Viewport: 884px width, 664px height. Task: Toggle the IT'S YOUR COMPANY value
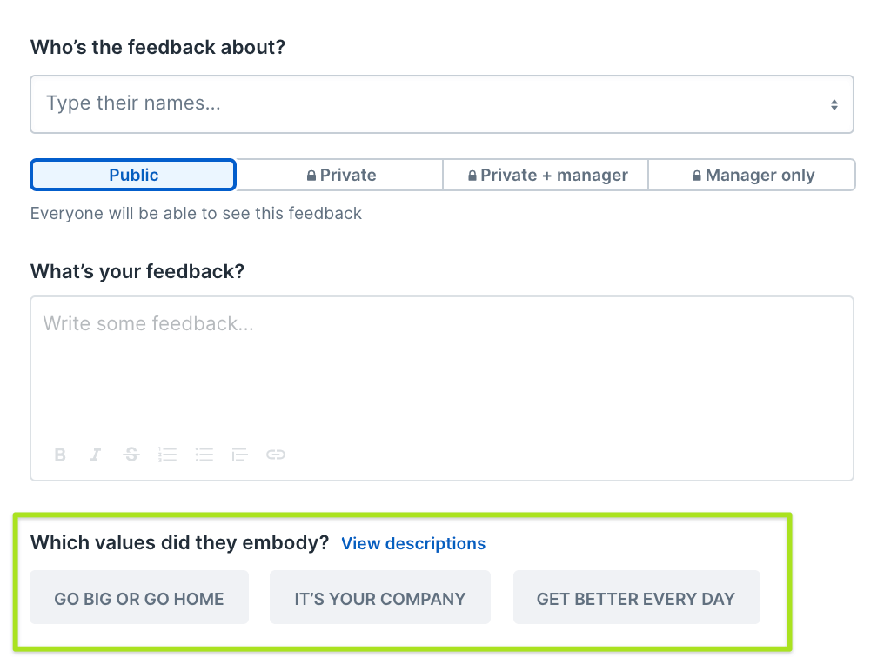point(380,598)
